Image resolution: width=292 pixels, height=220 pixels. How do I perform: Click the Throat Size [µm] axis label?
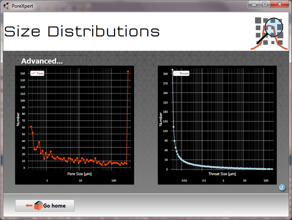click(222, 174)
